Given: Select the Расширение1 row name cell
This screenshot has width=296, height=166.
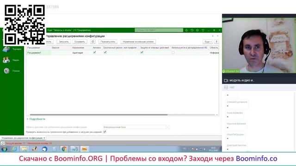Looking at the screenshot, I should pyautogui.click(x=38, y=53).
